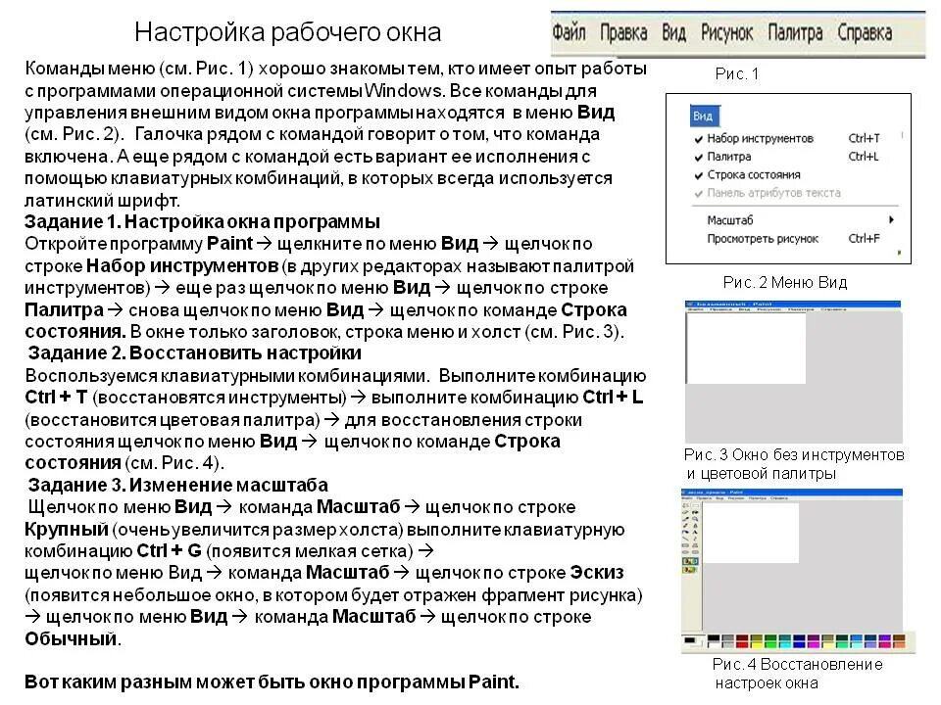Open the "Правка" menu in Fig. 1 menu bar
Screen dimensions: 941x705
coord(623,32)
